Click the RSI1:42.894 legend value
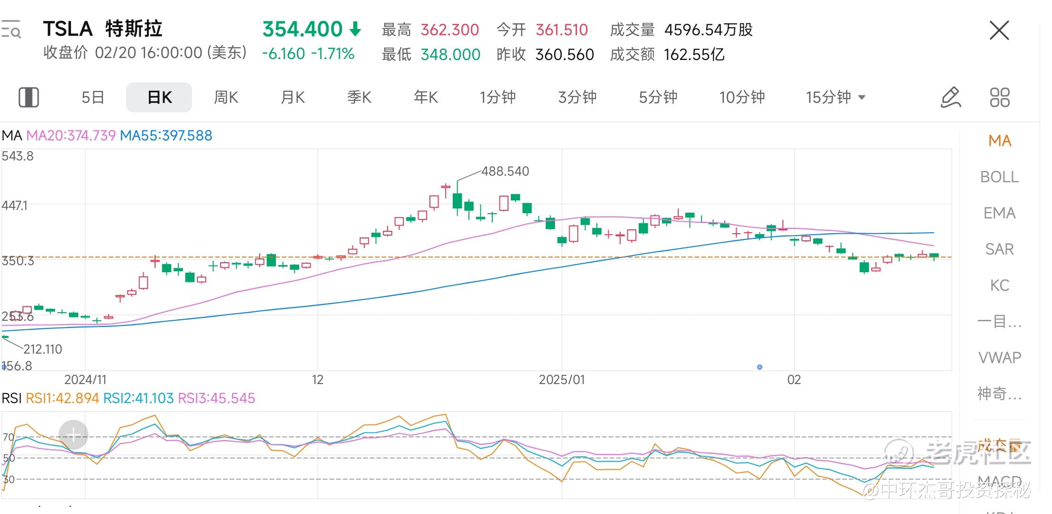Image resolution: width=1052 pixels, height=514 pixels. point(62,398)
